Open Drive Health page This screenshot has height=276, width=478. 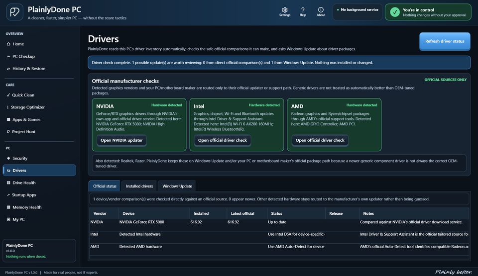[x=39, y=183]
